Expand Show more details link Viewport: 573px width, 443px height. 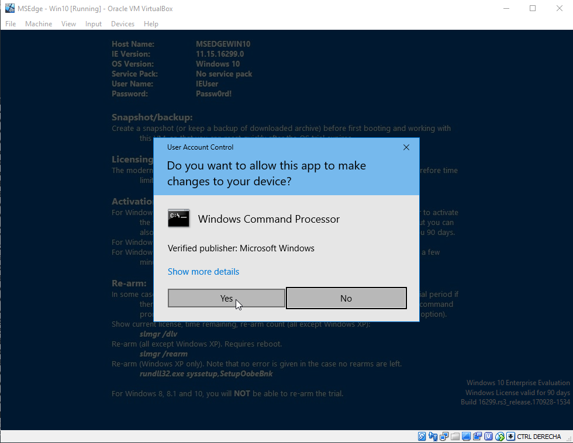pyautogui.click(x=203, y=272)
